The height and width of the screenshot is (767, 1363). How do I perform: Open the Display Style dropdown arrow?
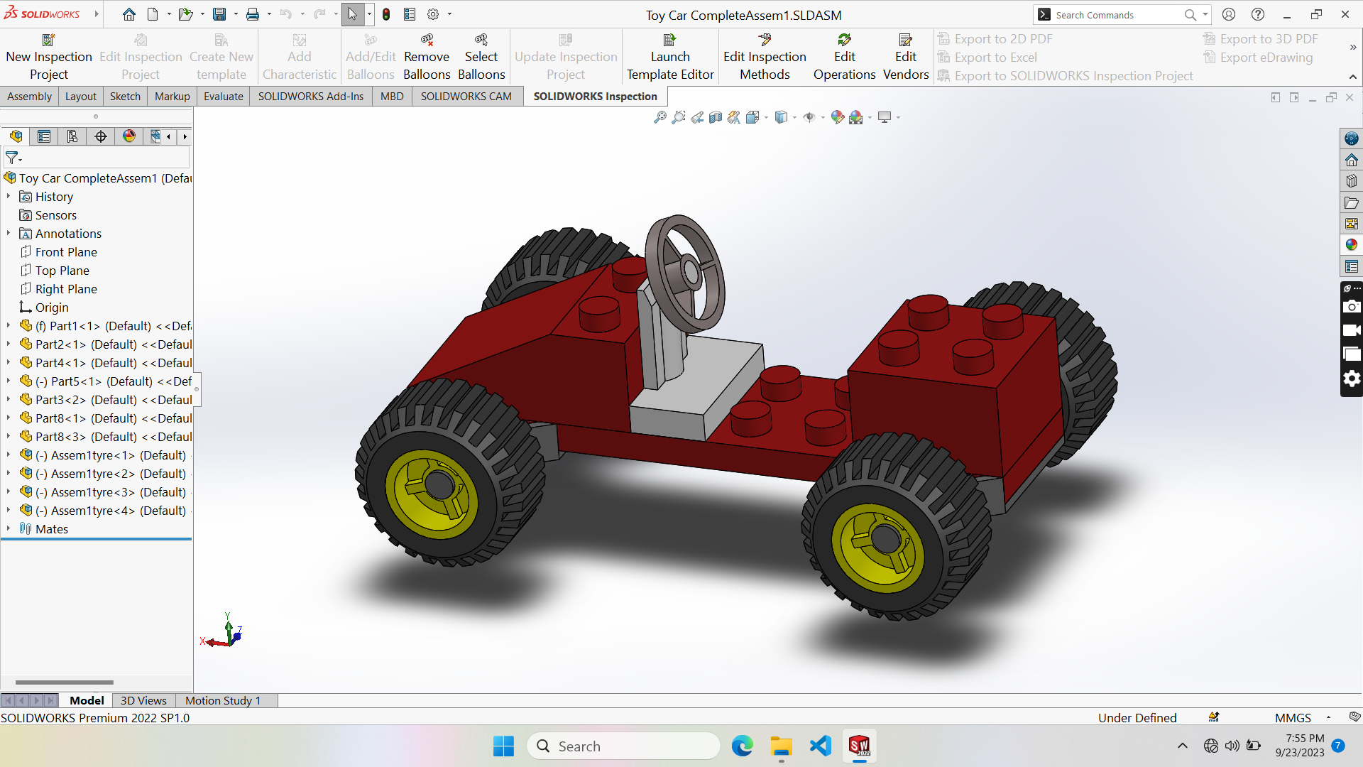pos(794,118)
